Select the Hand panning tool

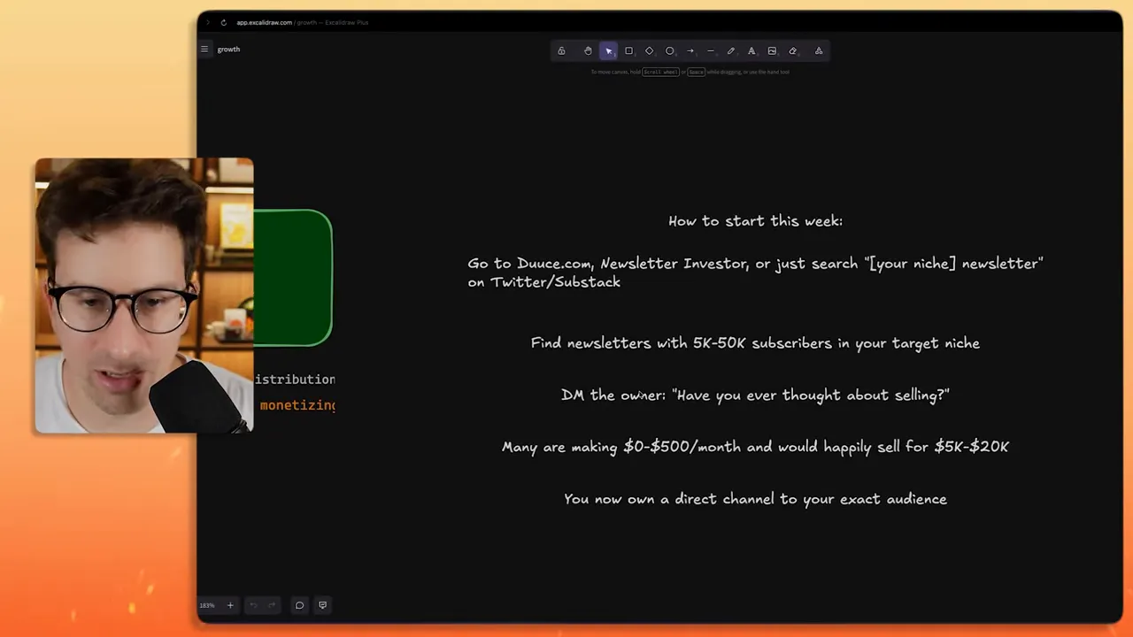tap(588, 51)
